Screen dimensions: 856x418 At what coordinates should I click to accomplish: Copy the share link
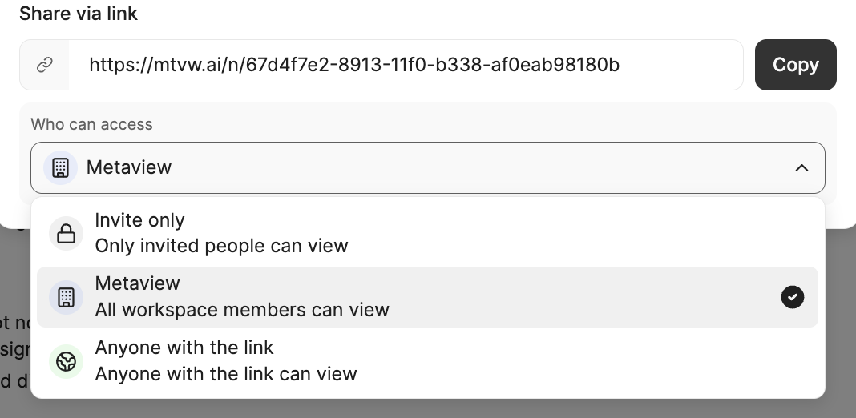795,65
